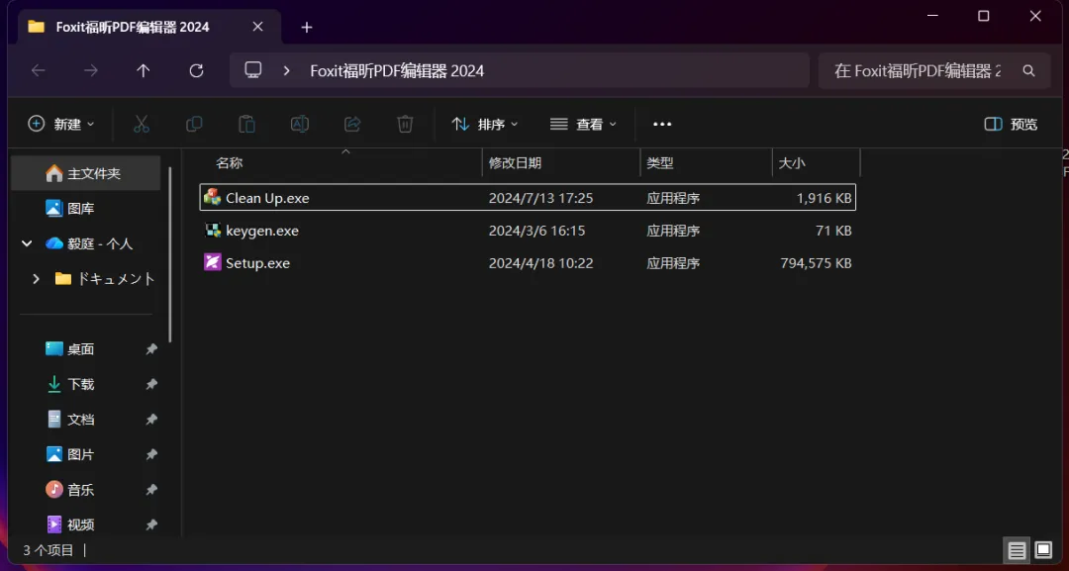Viewport: 1069px width, 571px height.
Task: Toggle the 预览 preview pane
Action: point(1011,124)
